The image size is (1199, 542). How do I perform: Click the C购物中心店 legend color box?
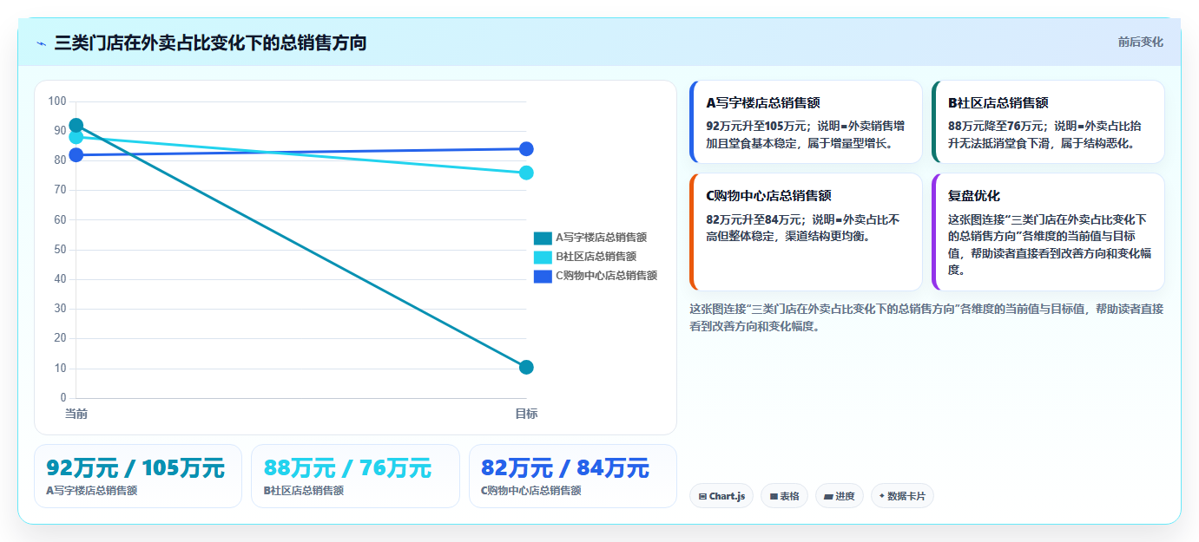pos(543,276)
